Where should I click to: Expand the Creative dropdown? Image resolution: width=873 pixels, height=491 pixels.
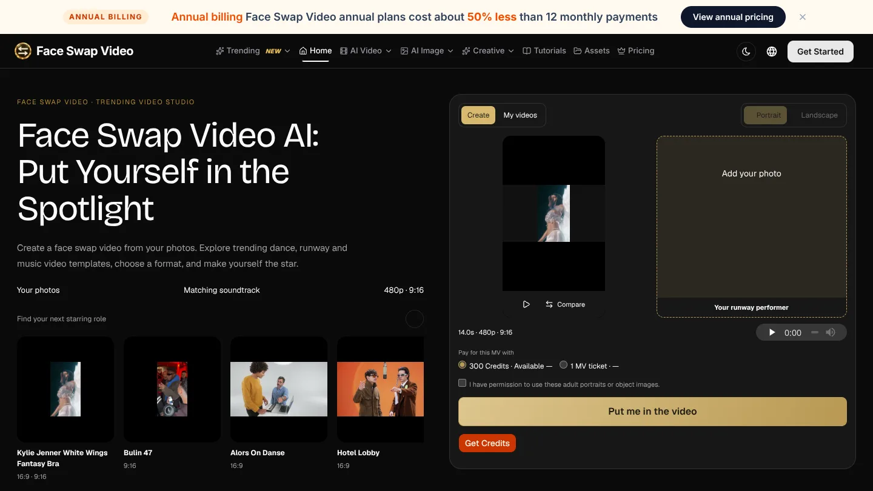tap(488, 51)
